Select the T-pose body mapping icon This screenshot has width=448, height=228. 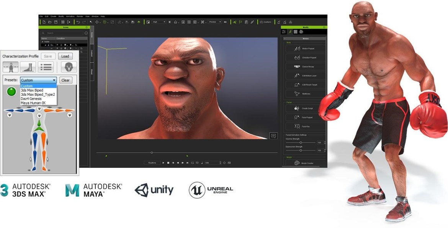point(11,67)
